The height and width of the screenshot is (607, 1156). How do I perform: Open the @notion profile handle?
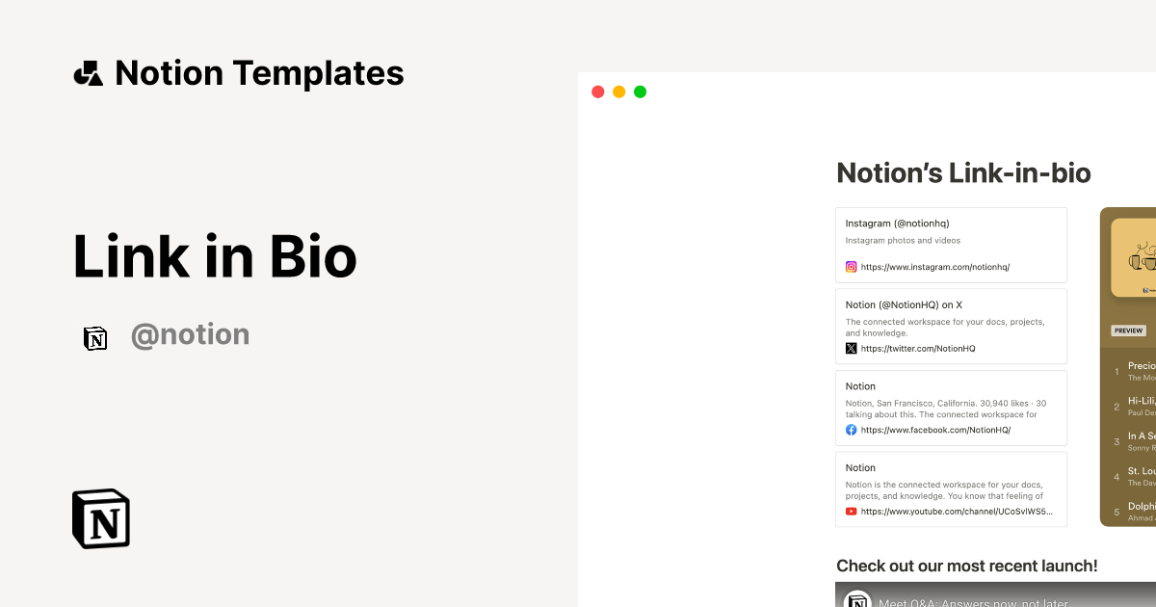[190, 334]
